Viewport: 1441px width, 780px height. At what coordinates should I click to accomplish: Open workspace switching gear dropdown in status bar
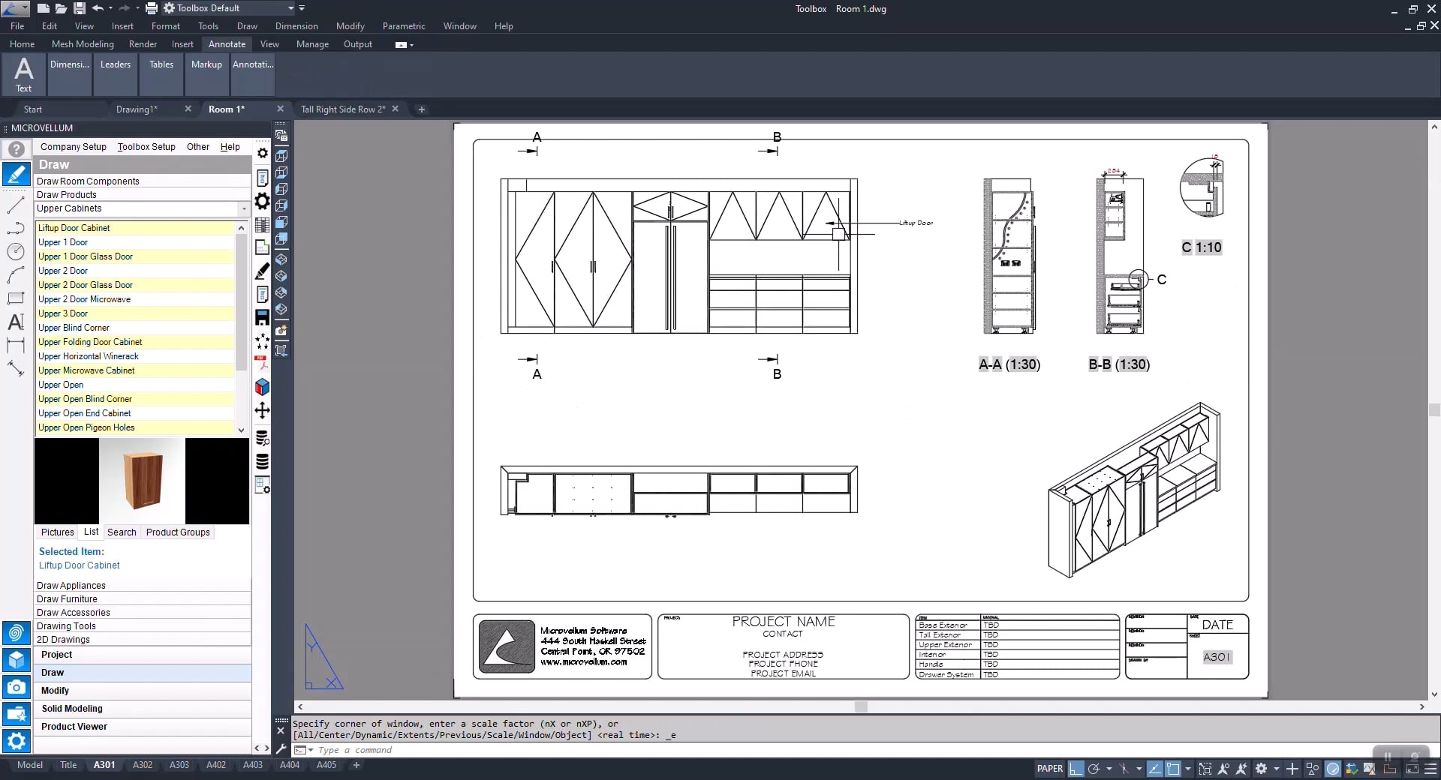[1276, 768]
